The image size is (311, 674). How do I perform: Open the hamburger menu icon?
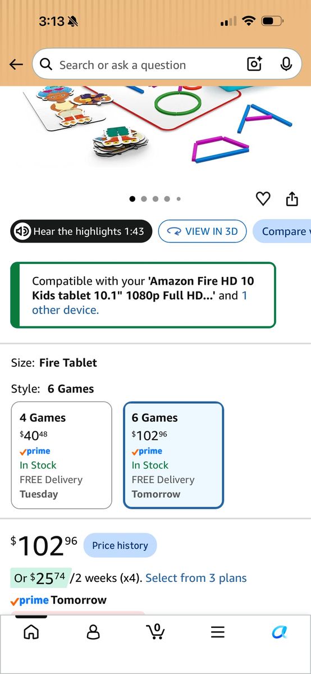tap(218, 632)
